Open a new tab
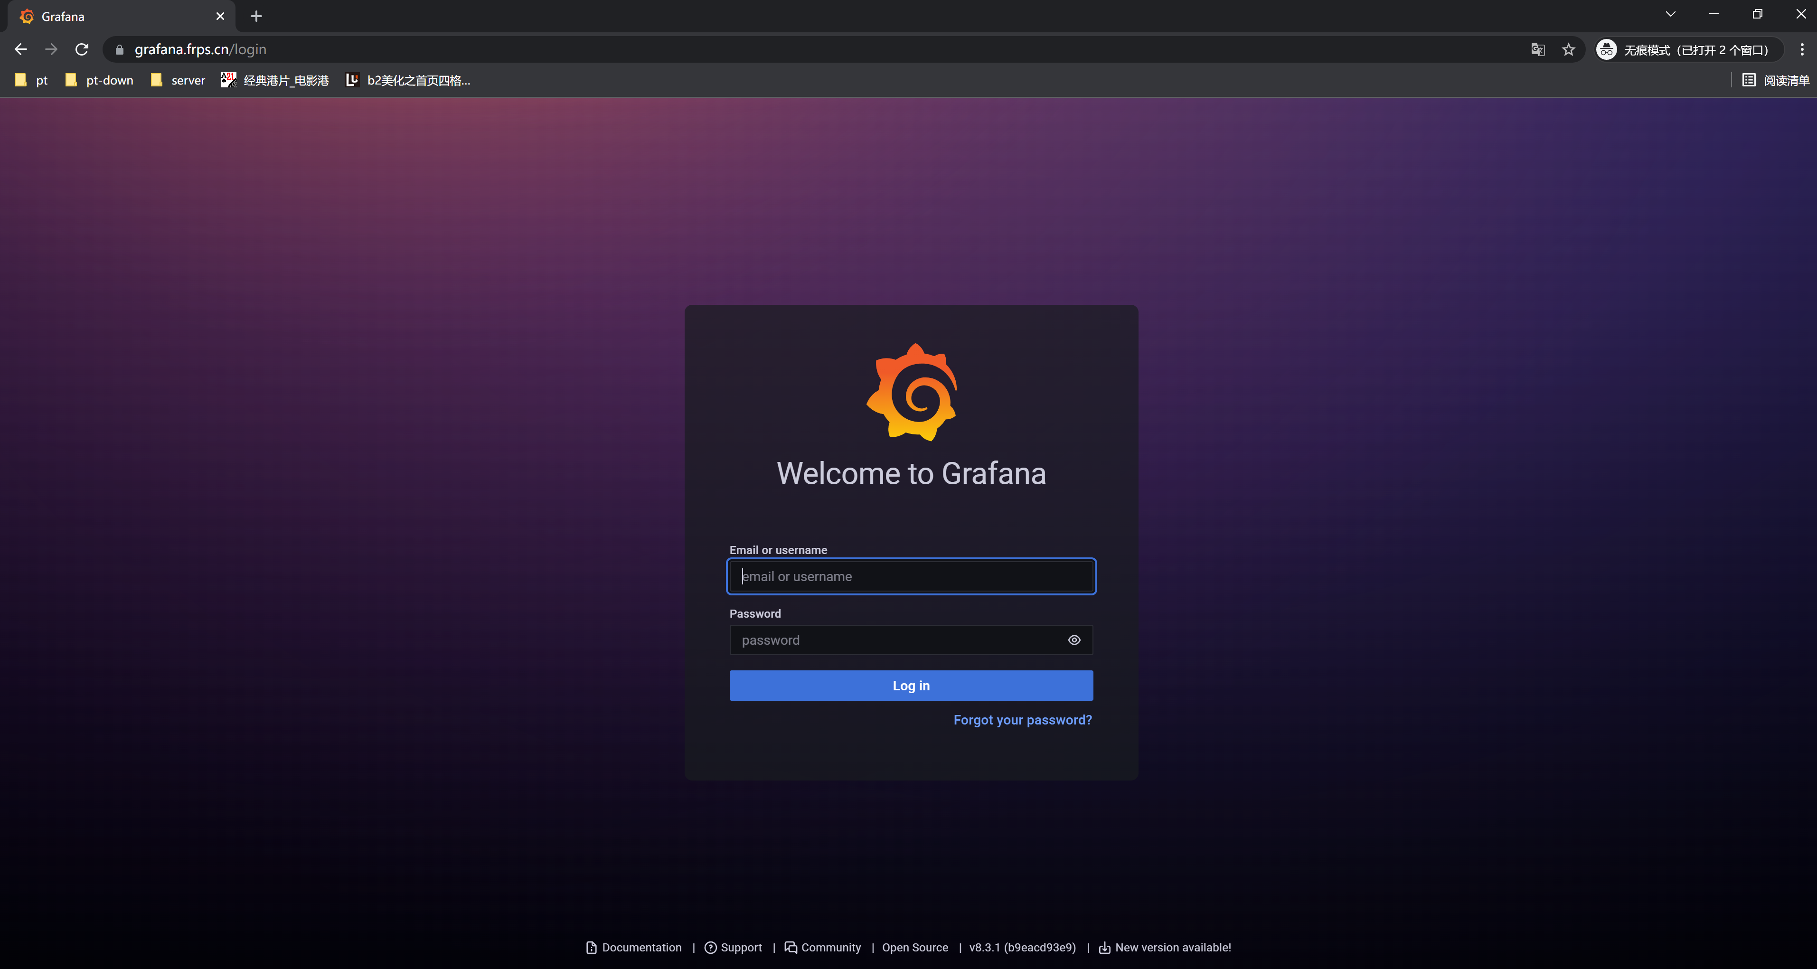1817x969 pixels. pyautogui.click(x=256, y=16)
